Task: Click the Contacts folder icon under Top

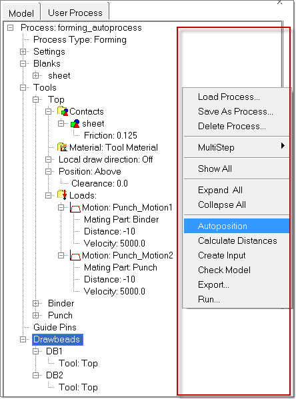Action: [x=63, y=111]
